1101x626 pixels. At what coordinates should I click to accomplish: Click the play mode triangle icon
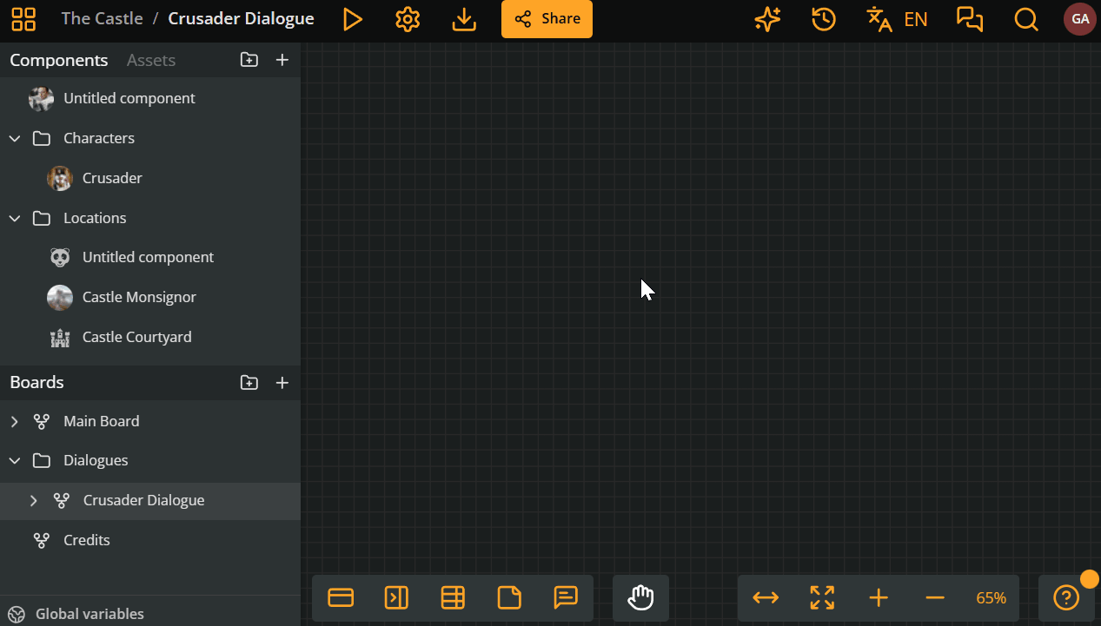coord(352,19)
